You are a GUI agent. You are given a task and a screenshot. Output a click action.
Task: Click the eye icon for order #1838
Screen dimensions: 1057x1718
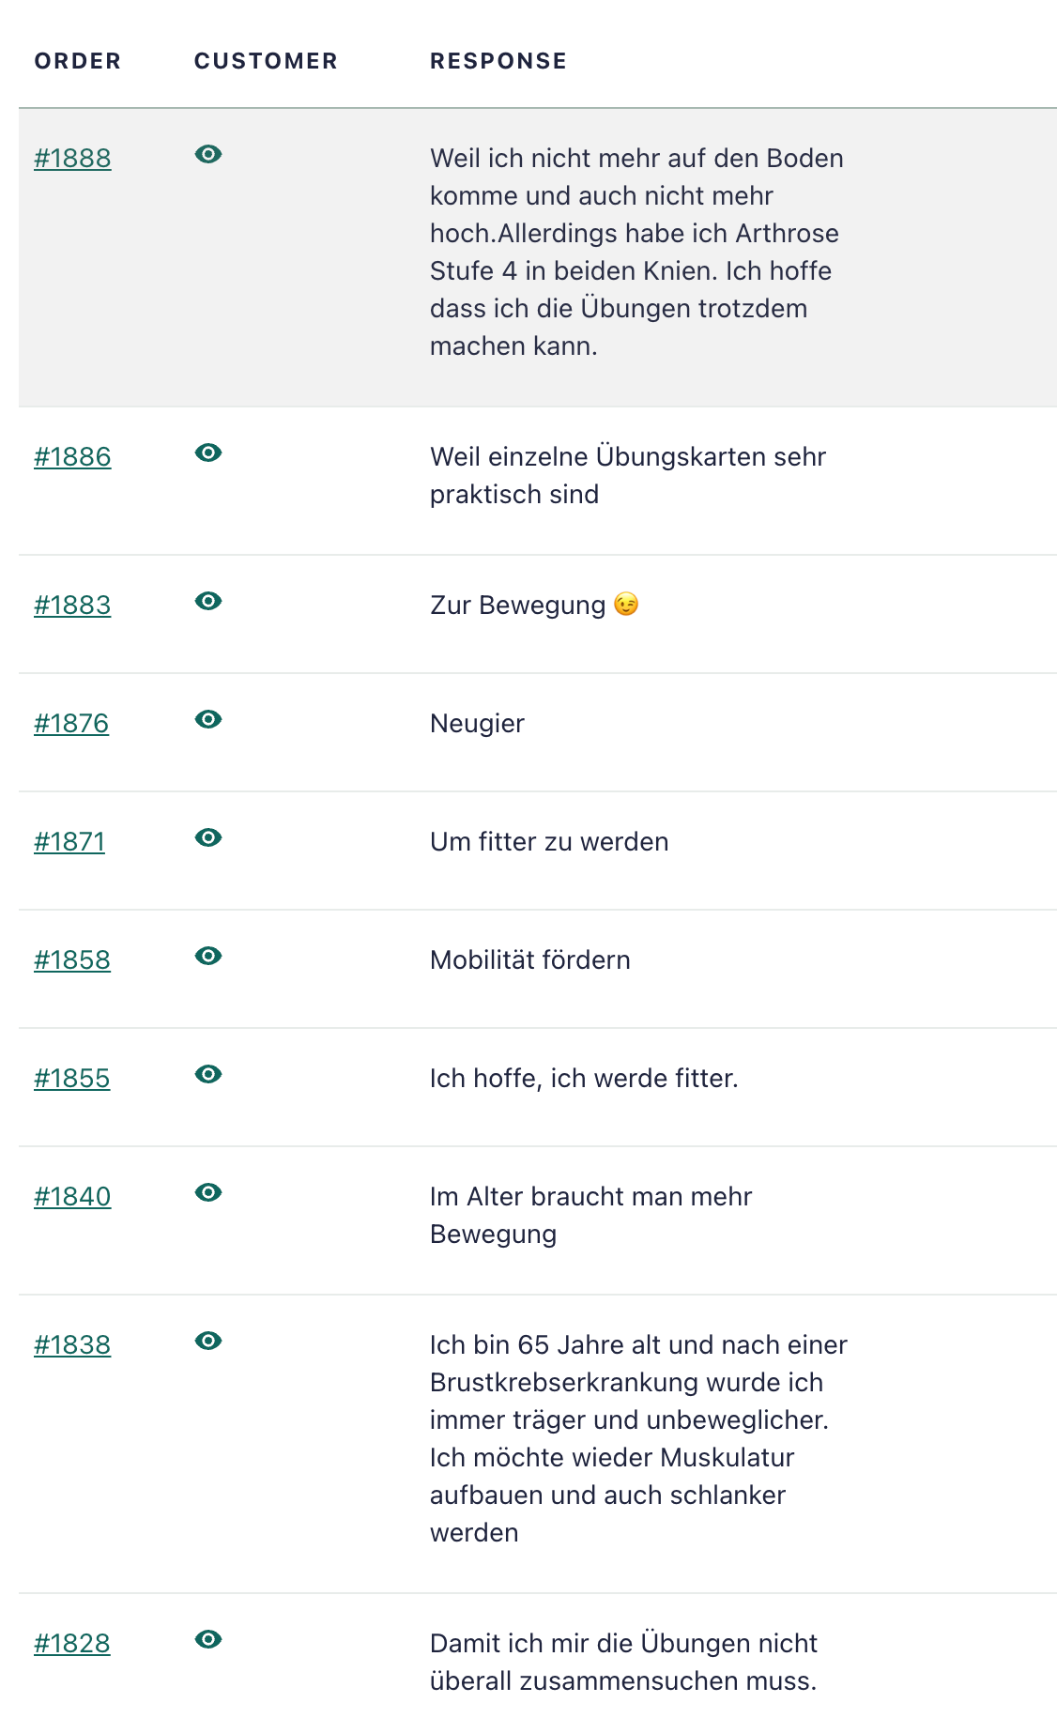[208, 1341]
